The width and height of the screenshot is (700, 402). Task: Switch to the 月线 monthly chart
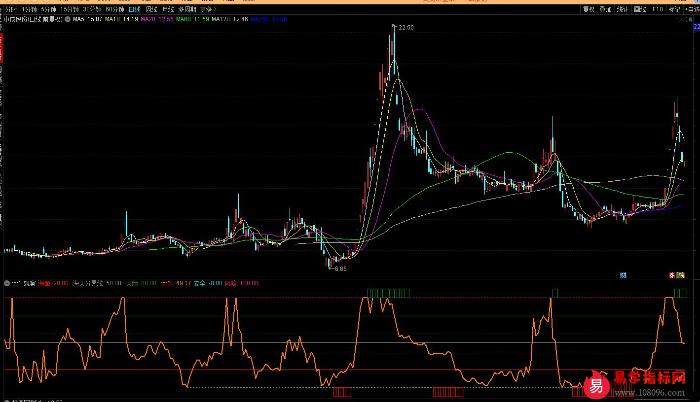pyautogui.click(x=168, y=9)
